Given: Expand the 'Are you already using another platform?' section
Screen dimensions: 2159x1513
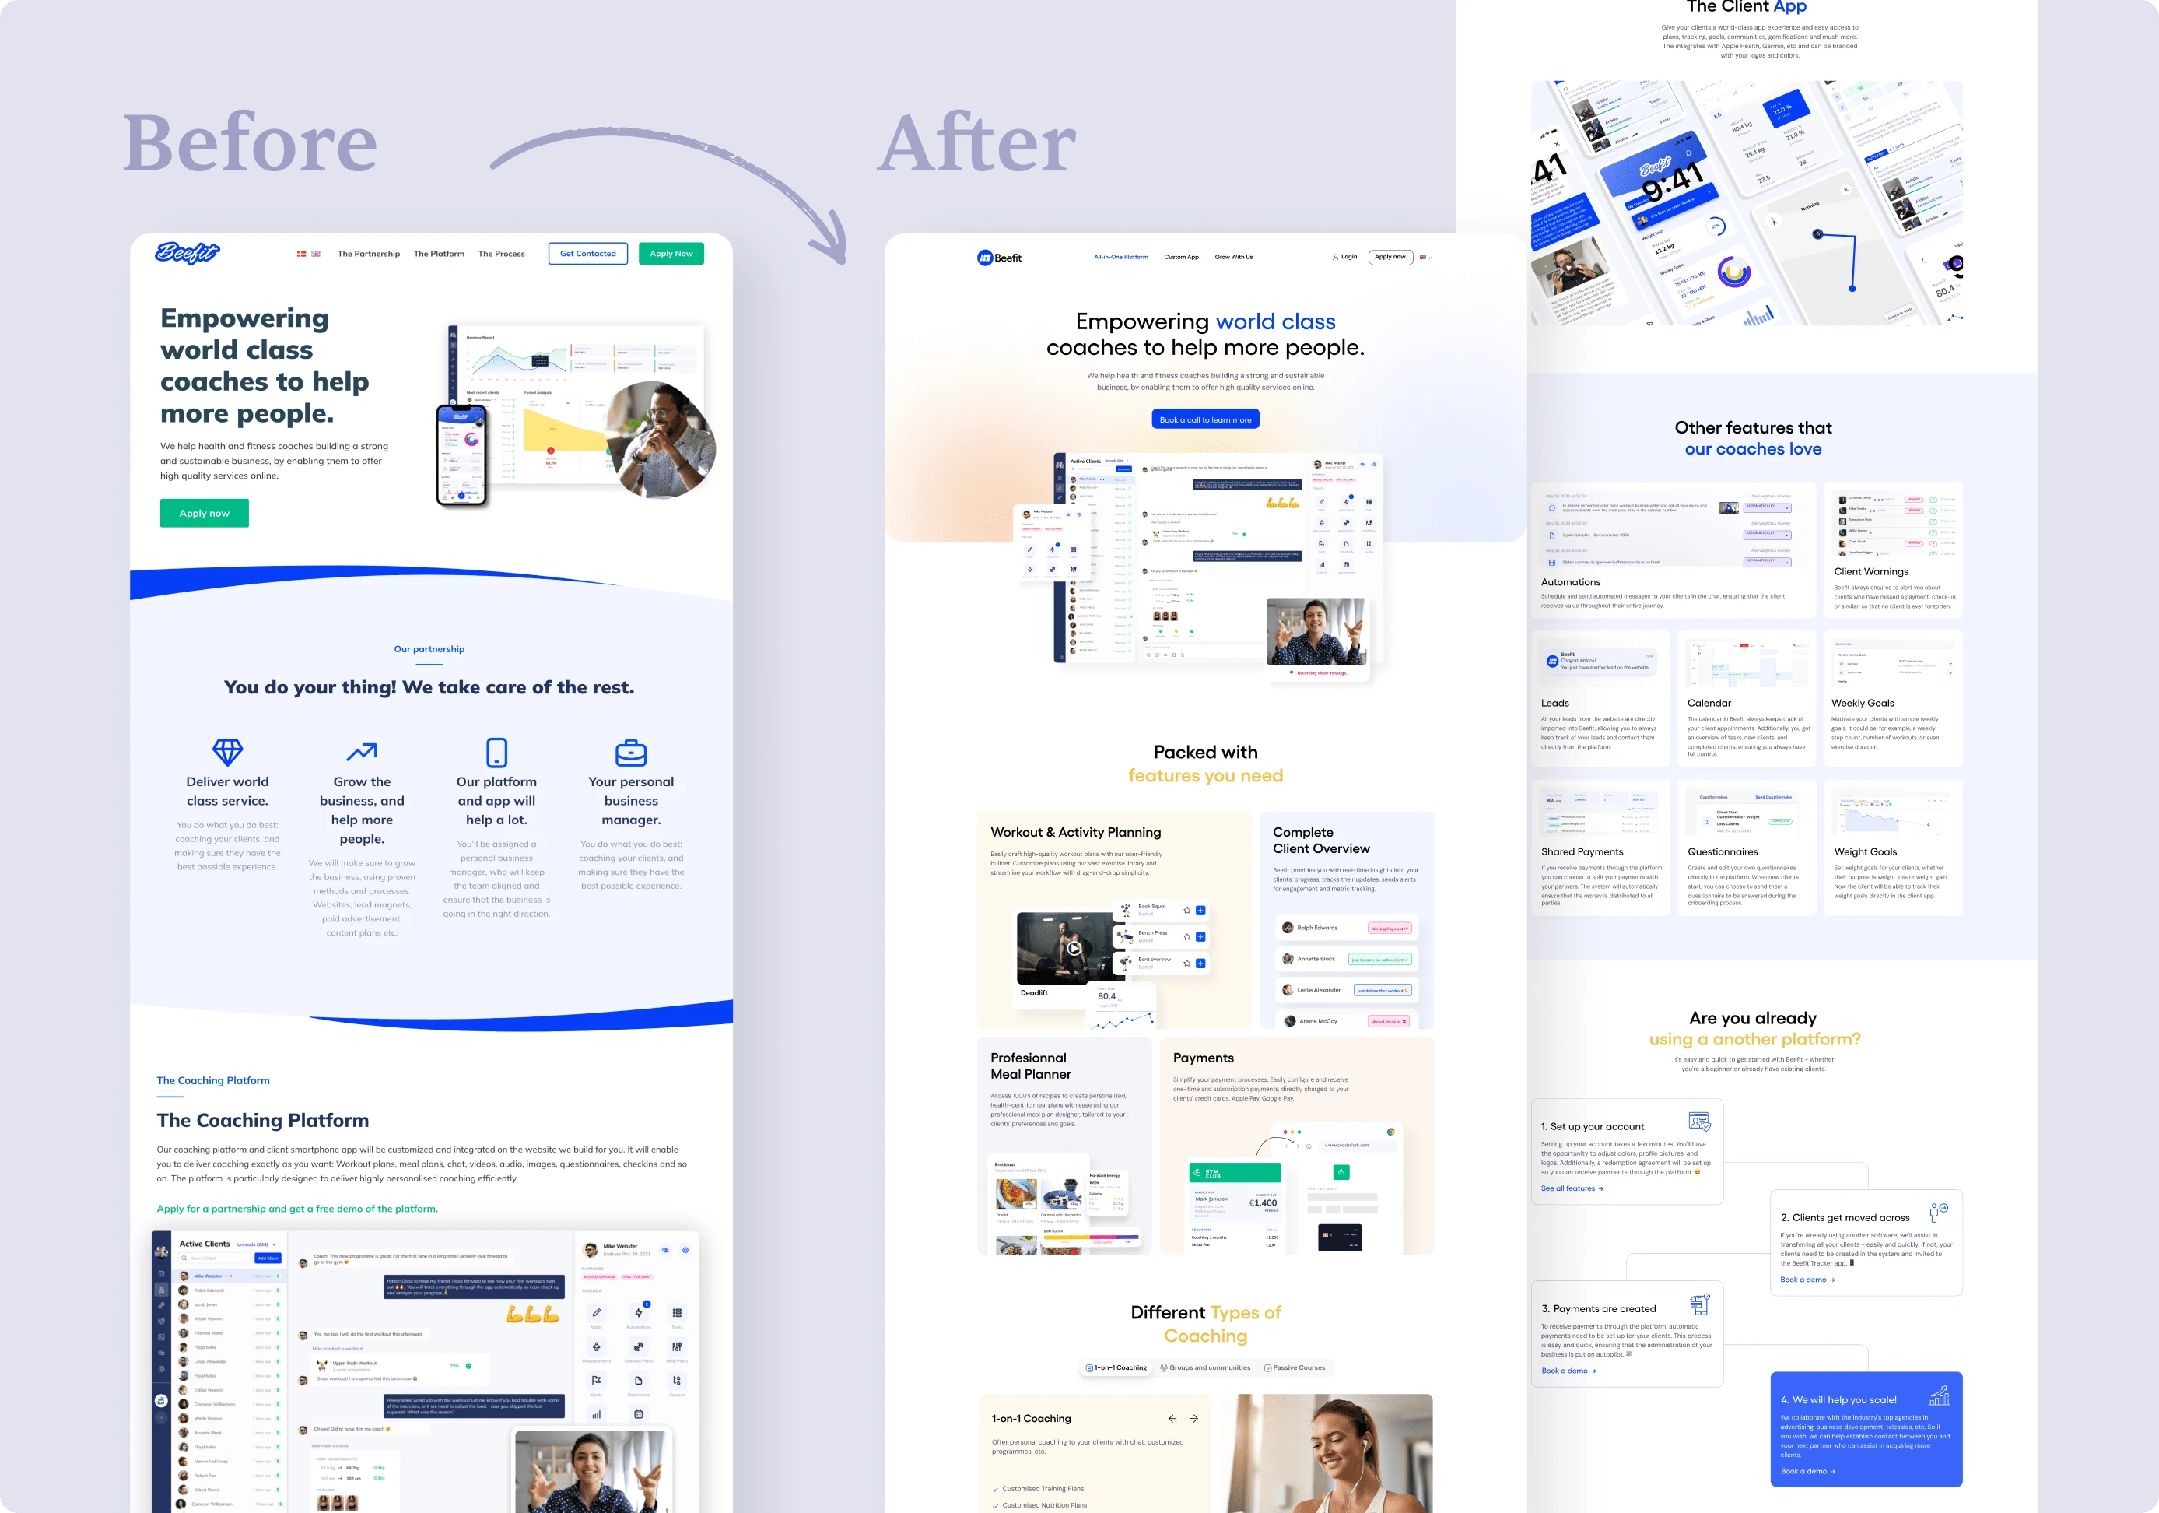Looking at the screenshot, I should [x=1755, y=1029].
